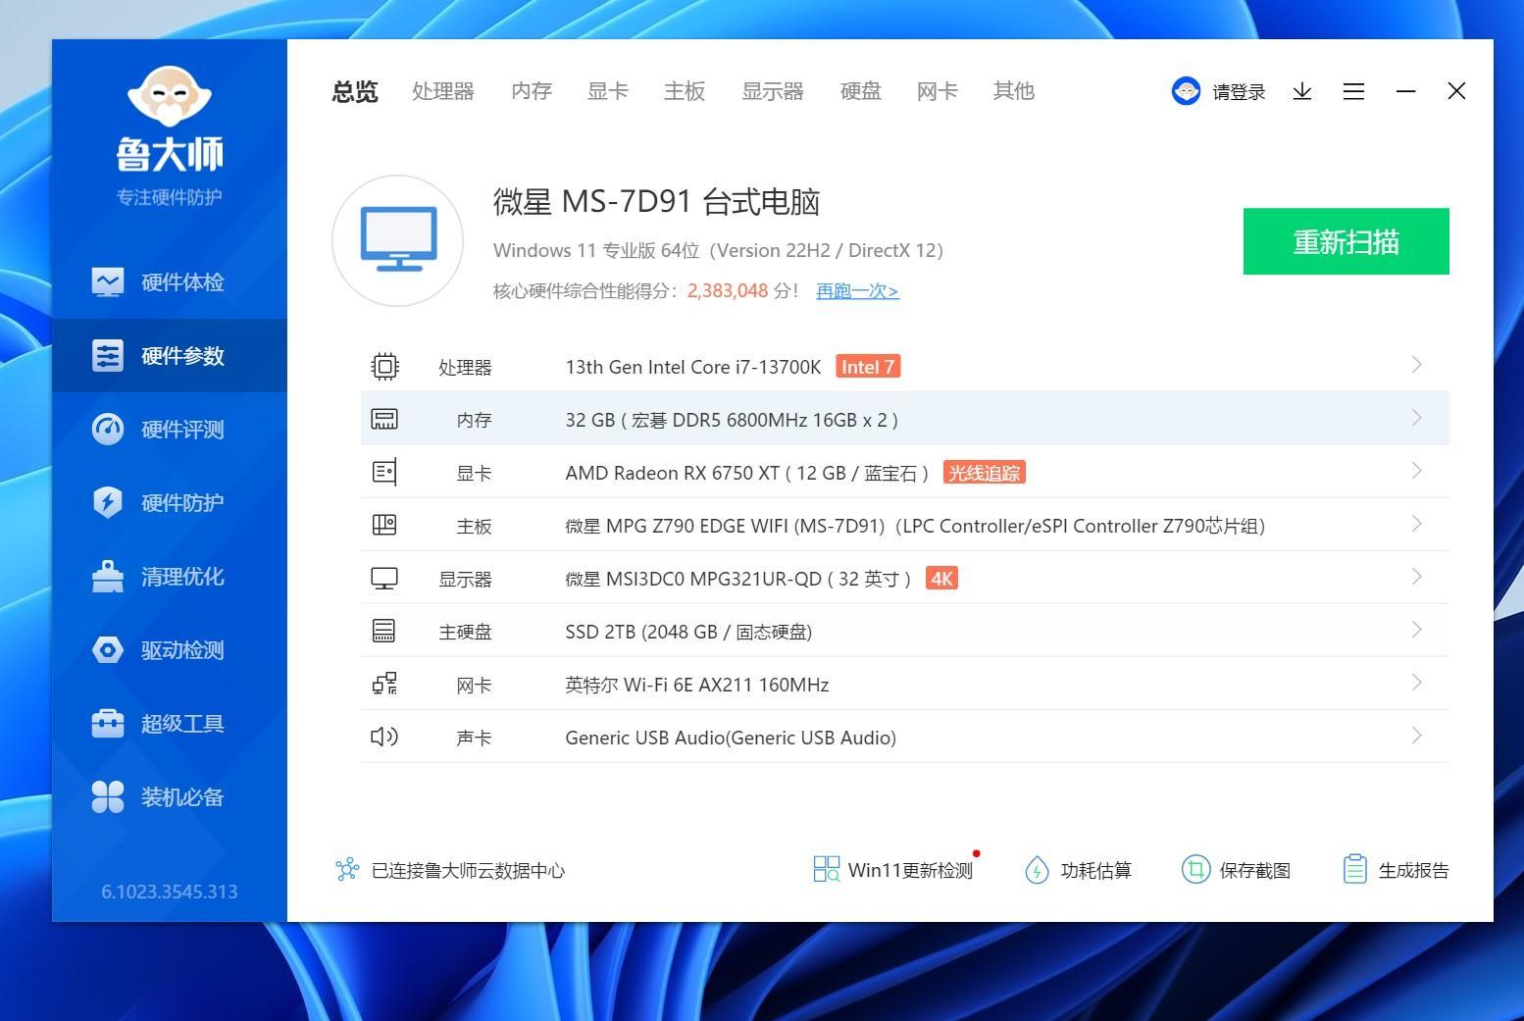
Task: Click the 驱动检测 hexagon icon
Action: pyautogui.click(x=108, y=650)
